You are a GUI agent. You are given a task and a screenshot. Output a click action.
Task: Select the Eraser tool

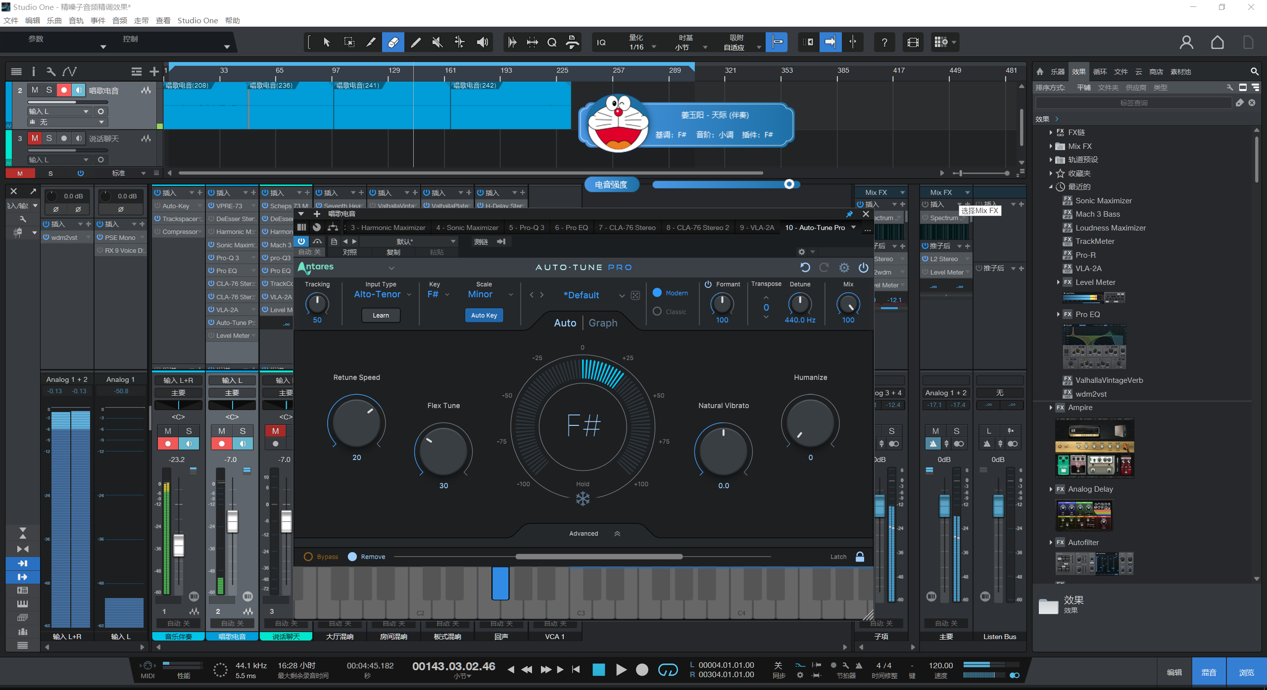[x=393, y=43]
